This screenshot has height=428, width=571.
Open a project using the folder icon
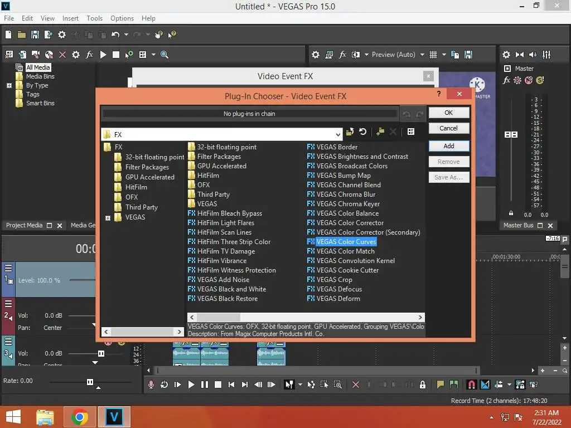coord(22,35)
